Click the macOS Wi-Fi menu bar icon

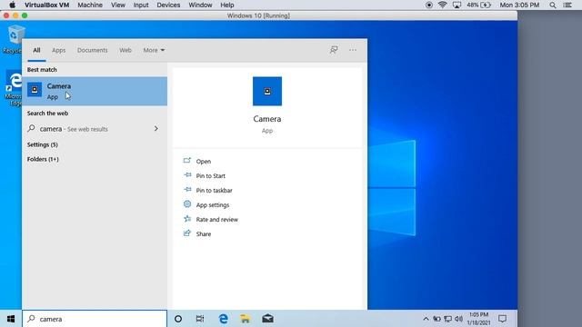point(442,5)
